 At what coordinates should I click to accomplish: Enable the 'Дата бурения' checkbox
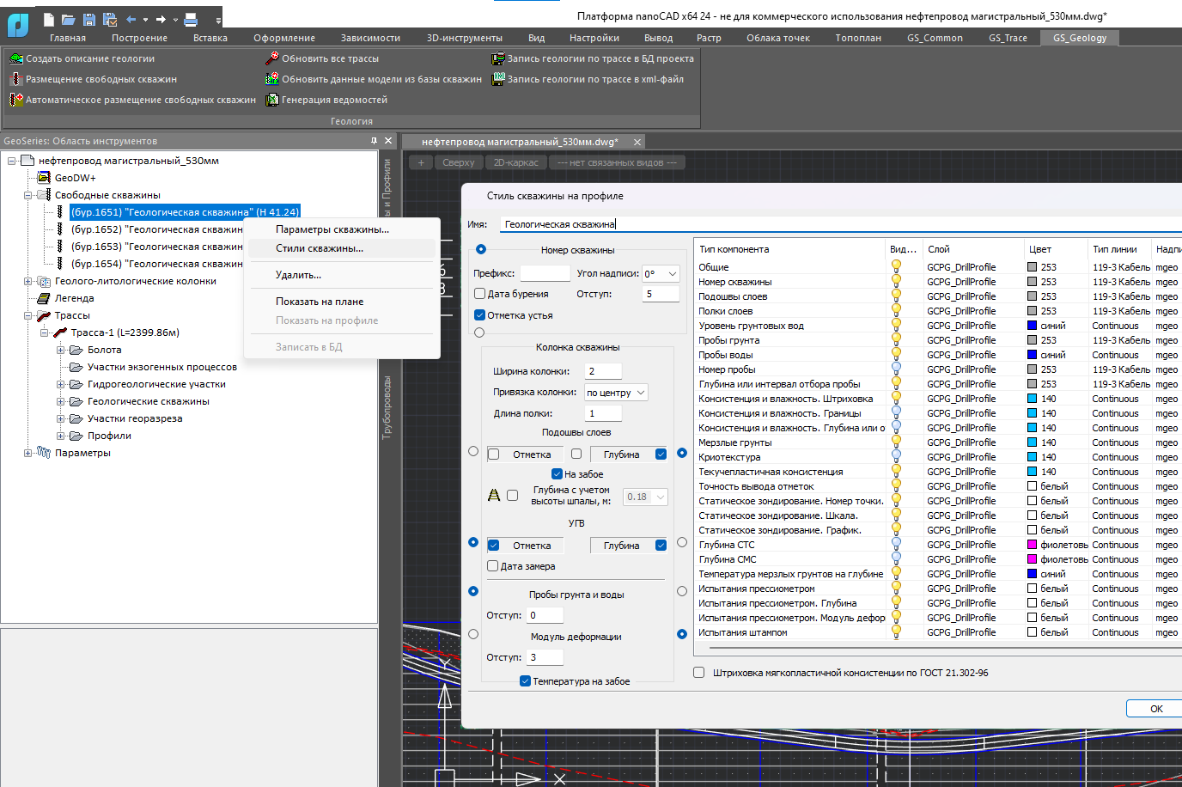pyautogui.click(x=480, y=294)
